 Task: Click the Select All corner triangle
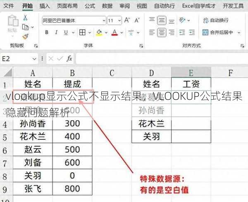point(7,73)
